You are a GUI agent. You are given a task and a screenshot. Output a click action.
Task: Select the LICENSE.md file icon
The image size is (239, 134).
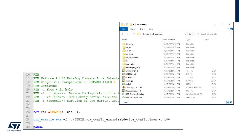(124, 74)
